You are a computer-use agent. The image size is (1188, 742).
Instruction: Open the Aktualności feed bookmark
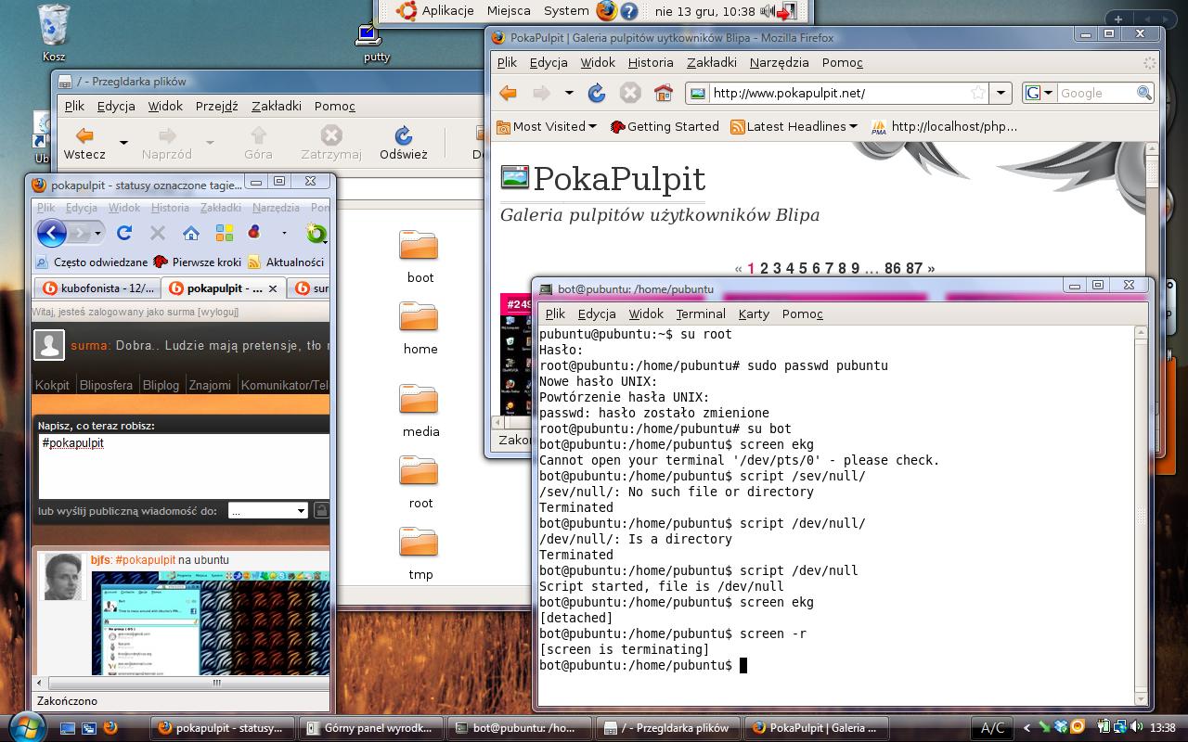286,262
